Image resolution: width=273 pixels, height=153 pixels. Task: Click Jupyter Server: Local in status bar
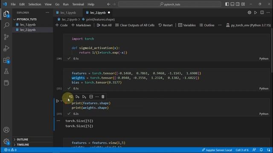pos(217,150)
